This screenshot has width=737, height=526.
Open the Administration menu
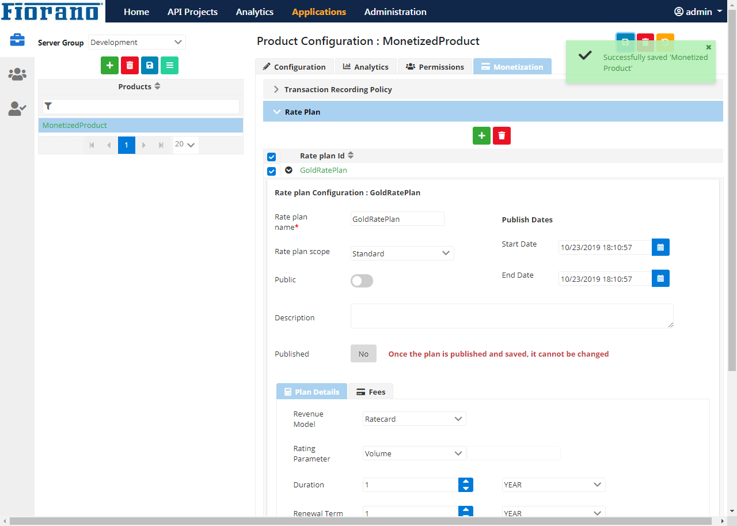pyautogui.click(x=396, y=12)
